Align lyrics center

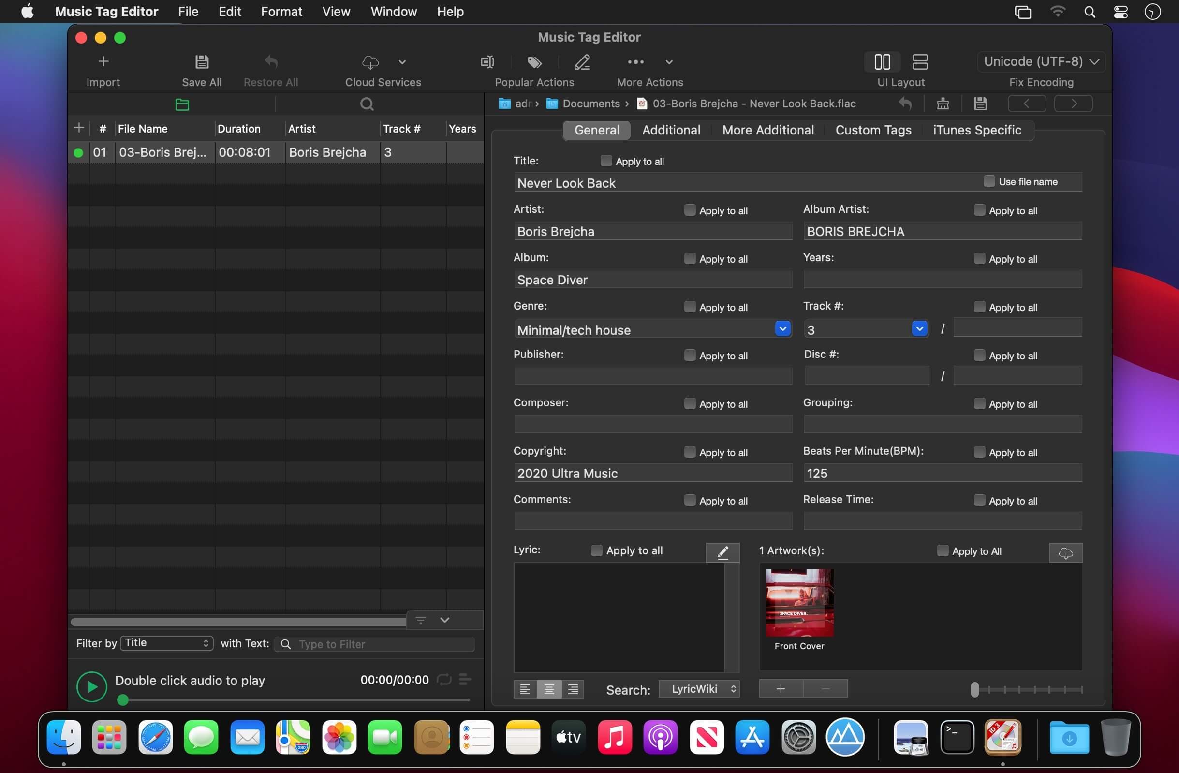pos(549,689)
